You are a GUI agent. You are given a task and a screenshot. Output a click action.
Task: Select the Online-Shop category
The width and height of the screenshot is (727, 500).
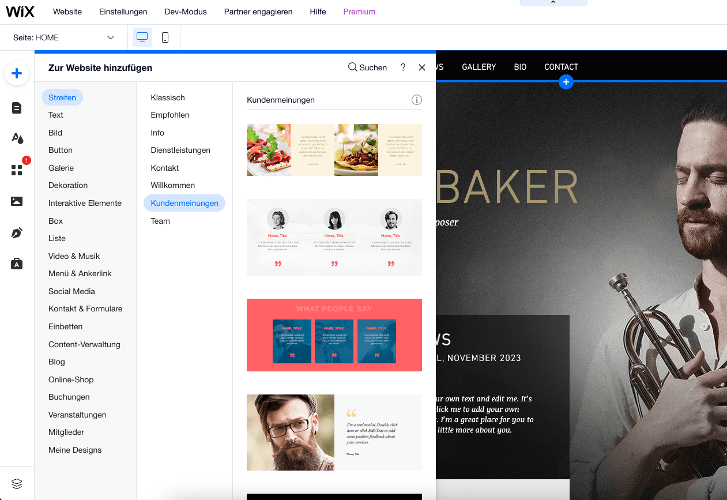(71, 379)
